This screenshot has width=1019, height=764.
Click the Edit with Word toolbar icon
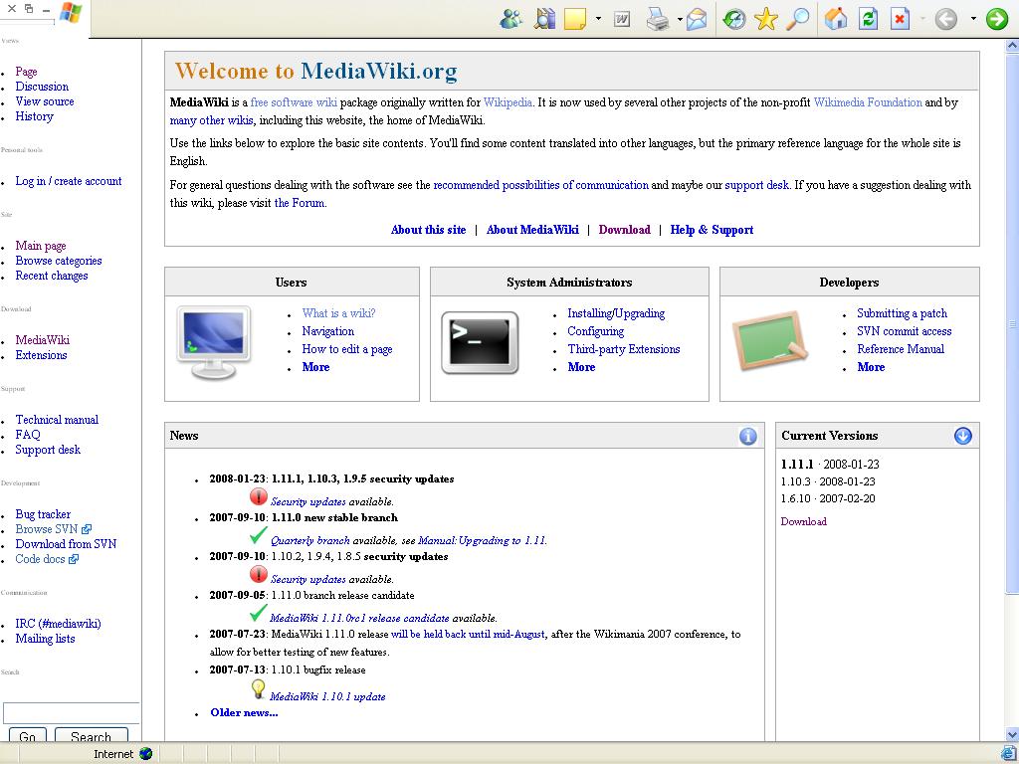[x=622, y=20]
